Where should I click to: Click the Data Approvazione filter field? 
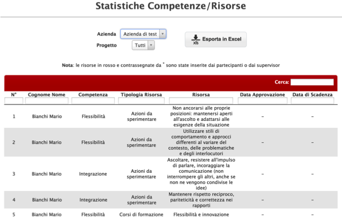[x=263, y=101]
